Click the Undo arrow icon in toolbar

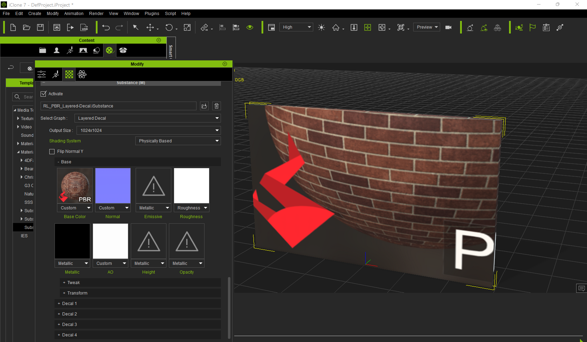[106, 27]
